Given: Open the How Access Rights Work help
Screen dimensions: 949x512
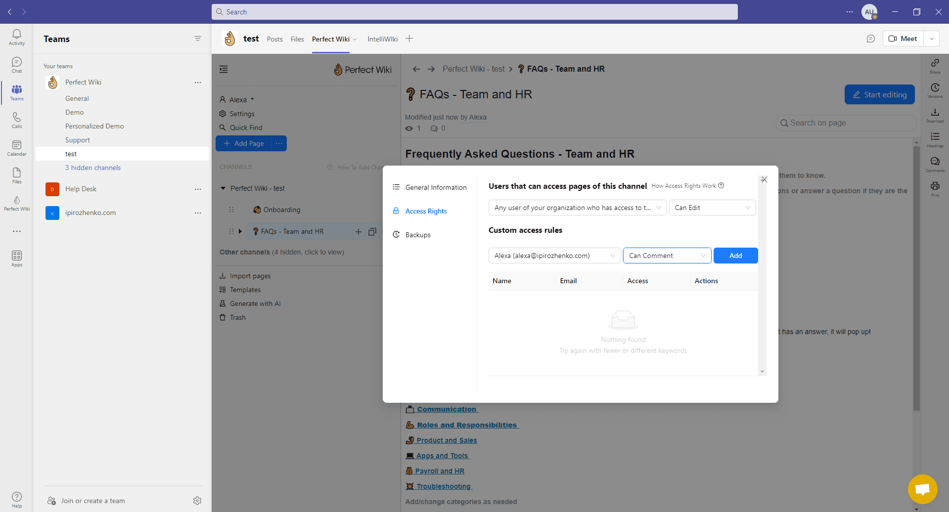Looking at the screenshot, I should click(x=687, y=186).
